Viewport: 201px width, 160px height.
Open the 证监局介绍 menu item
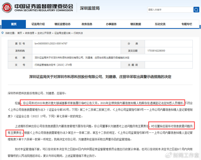pos(38,24)
